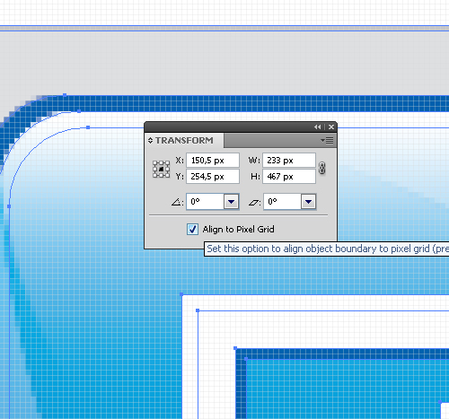Click the rotate angle value field

206,202
